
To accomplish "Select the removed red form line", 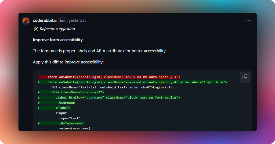I will (x=109, y=77).
